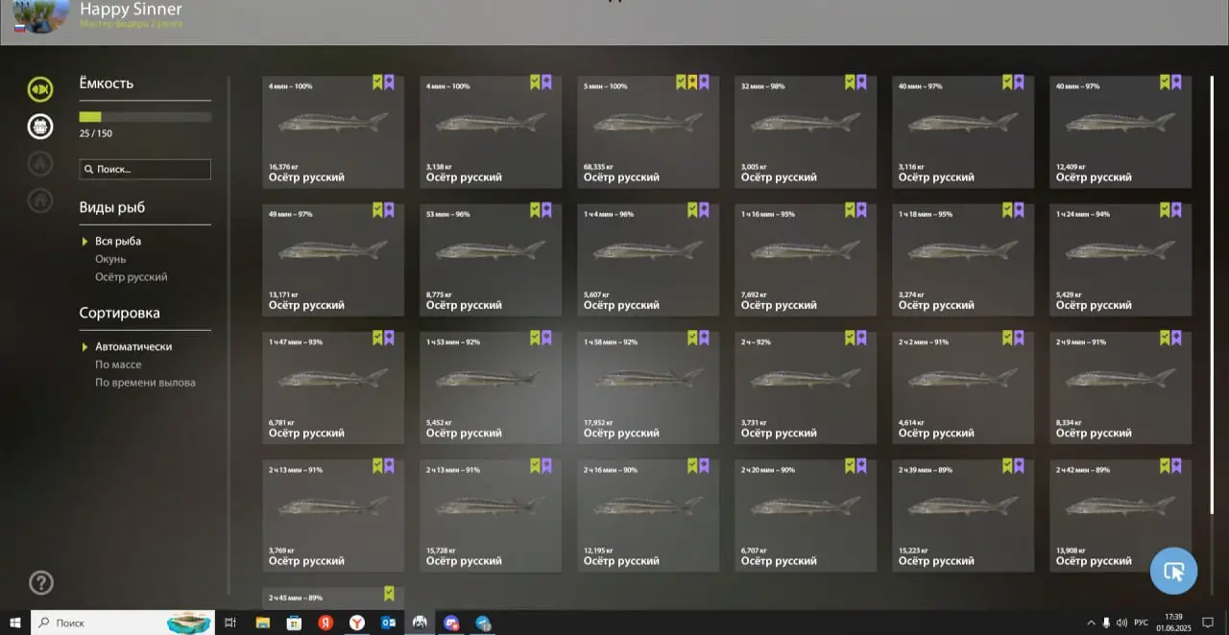The image size is (1229, 635).
Task: Click the Happy Sinner player name
Action: coord(131,9)
